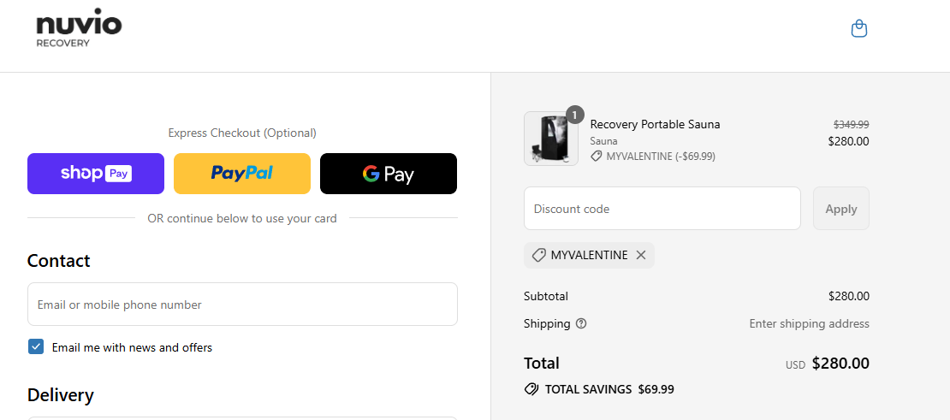Viewport: 950px width, 420px height.
Task: Choose the Google Pay button
Action: click(389, 174)
